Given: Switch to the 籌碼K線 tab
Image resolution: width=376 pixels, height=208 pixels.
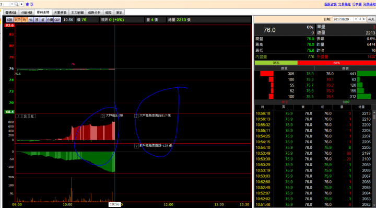Looking at the screenshot, I should point(11,13).
